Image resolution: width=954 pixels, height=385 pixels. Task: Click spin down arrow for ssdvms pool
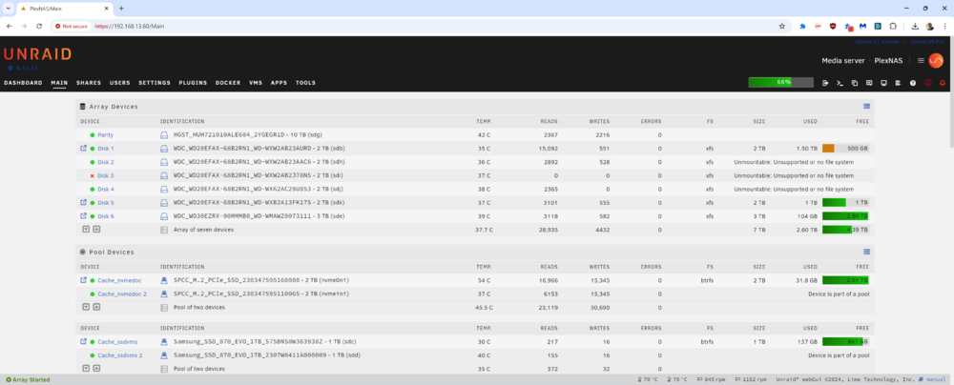point(86,369)
